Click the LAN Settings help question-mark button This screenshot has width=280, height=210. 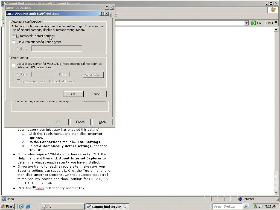pyautogui.click(x=102, y=14)
